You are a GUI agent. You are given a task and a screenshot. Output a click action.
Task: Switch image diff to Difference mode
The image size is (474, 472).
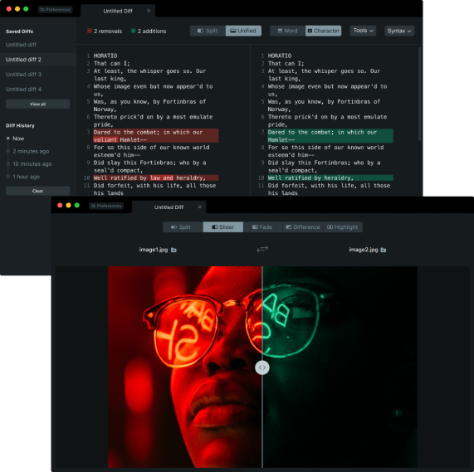303,227
